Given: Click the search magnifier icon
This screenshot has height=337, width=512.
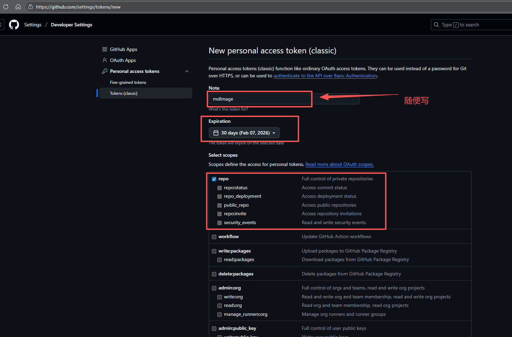Looking at the screenshot, I should [436, 25].
